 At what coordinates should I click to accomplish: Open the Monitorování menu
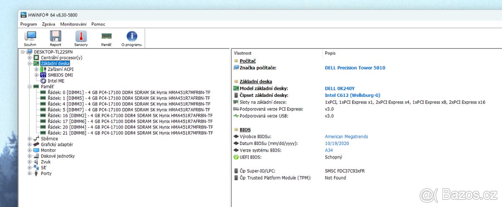point(73,24)
